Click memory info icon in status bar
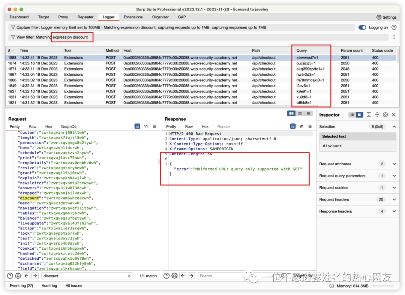The width and height of the screenshot is (405, 295). pyautogui.click(x=331, y=286)
